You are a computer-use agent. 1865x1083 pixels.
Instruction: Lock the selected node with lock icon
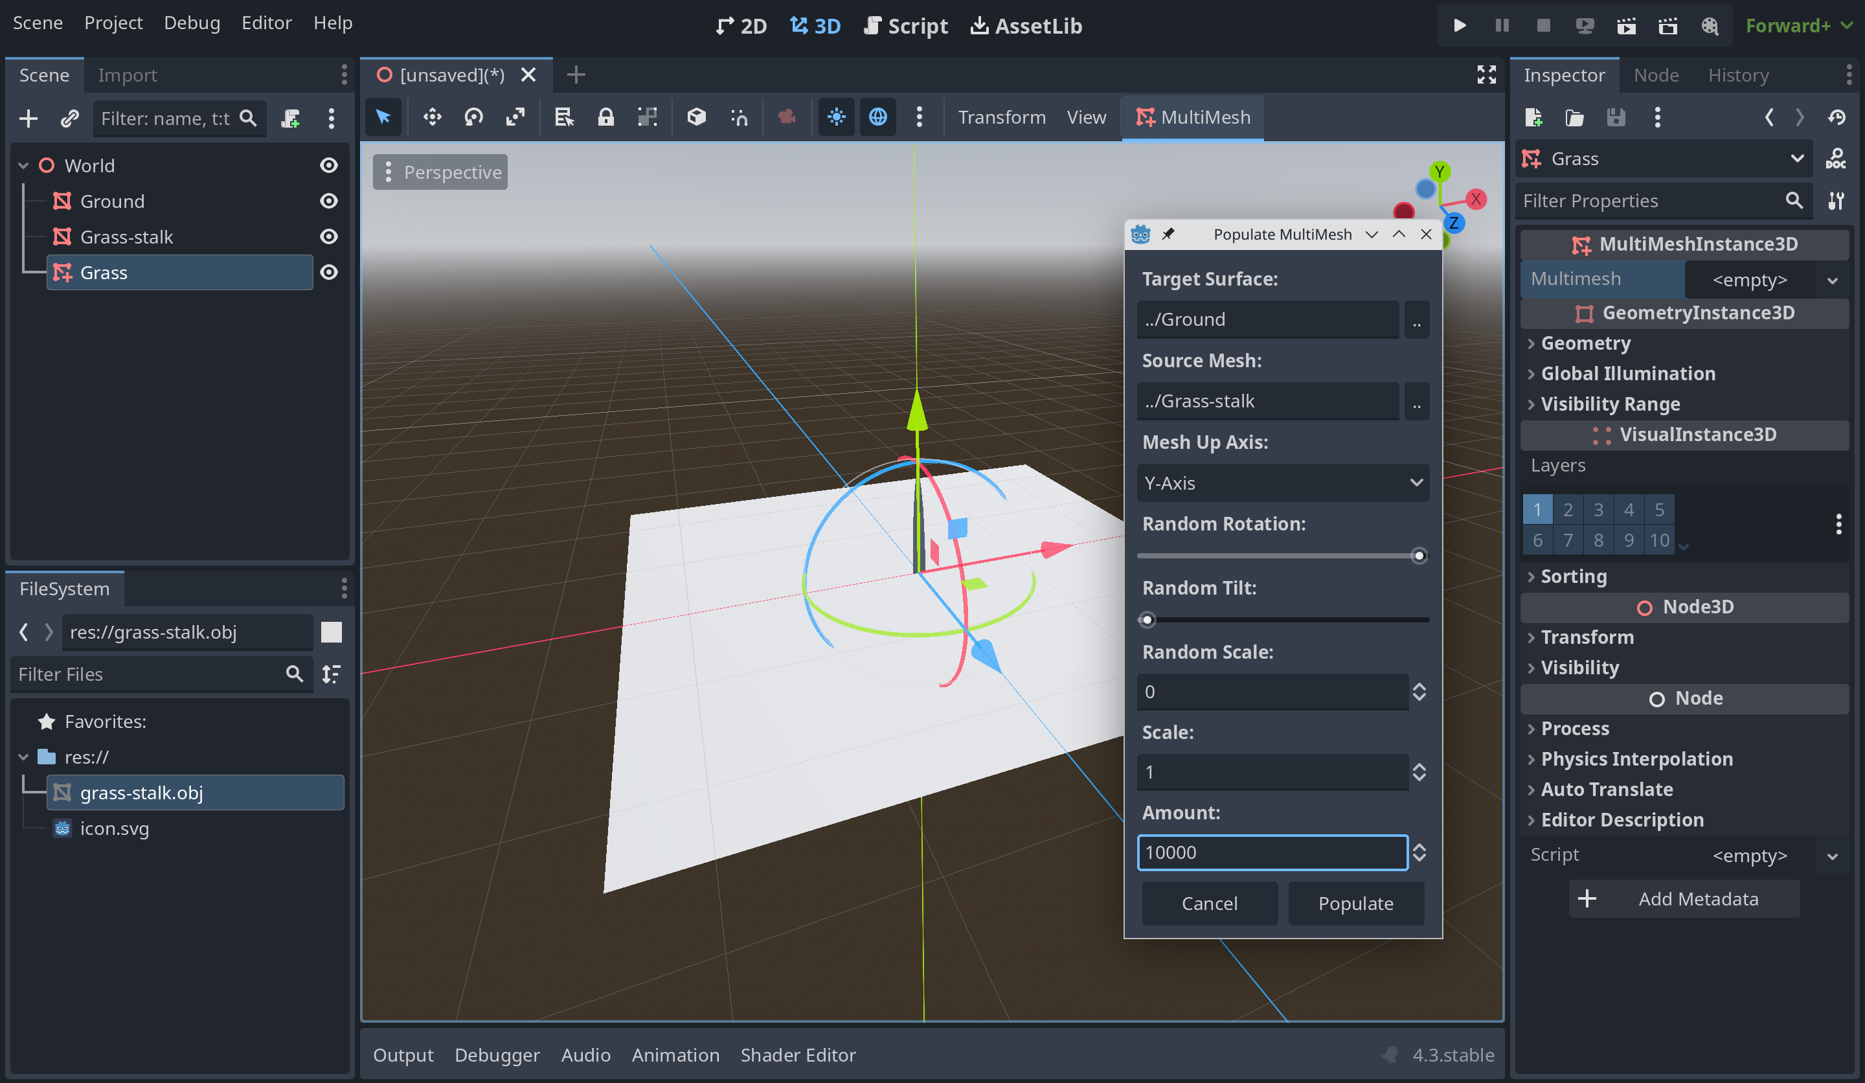click(605, 117)
